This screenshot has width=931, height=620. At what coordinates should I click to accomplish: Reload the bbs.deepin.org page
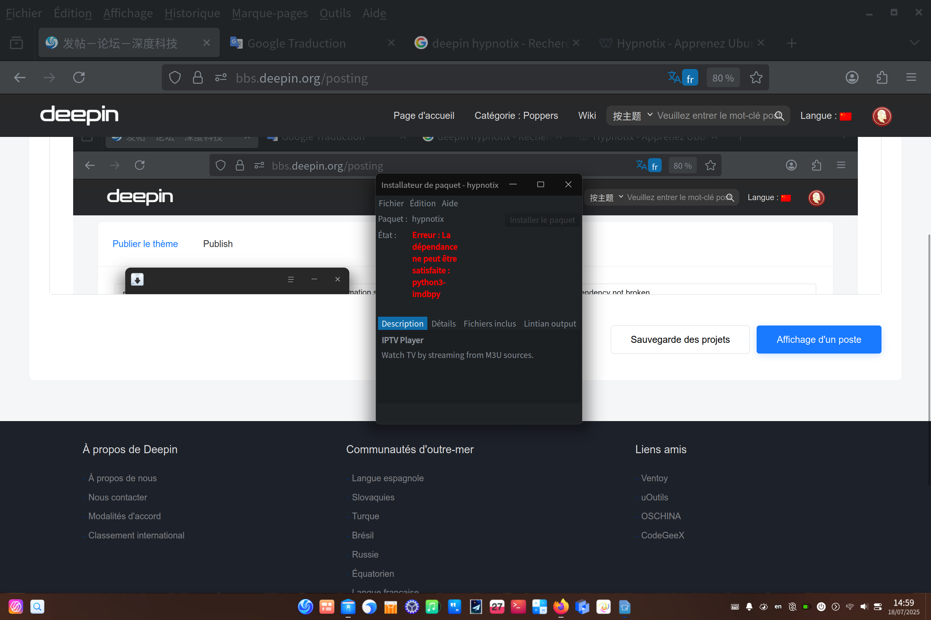point(79,77)
